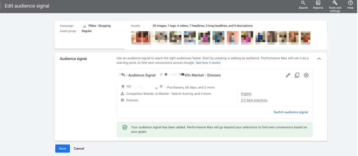Open the 'See how it works' link

click(208, 63)
